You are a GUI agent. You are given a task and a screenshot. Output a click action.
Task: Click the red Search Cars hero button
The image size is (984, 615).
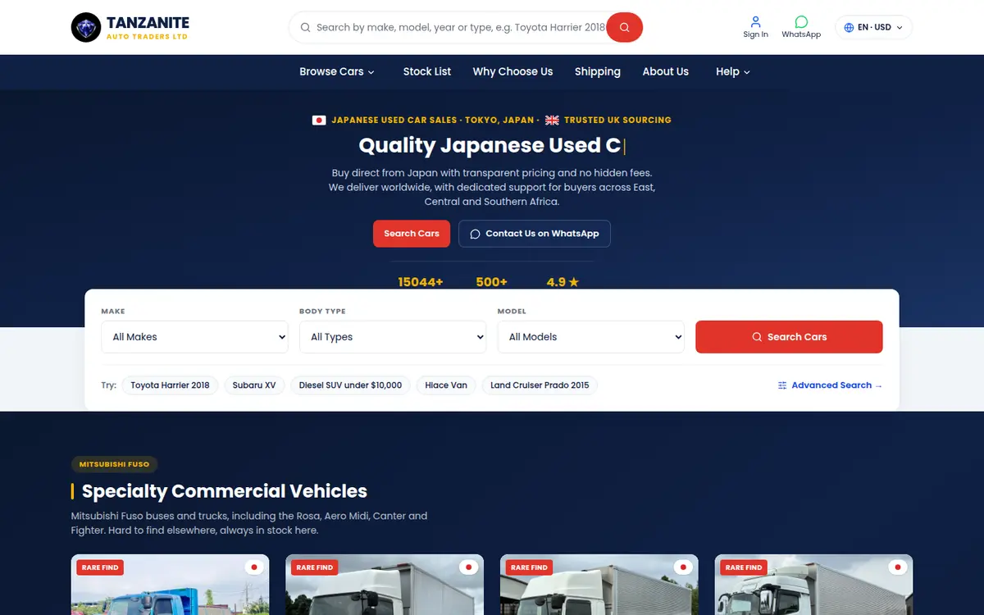pos(412,234)
